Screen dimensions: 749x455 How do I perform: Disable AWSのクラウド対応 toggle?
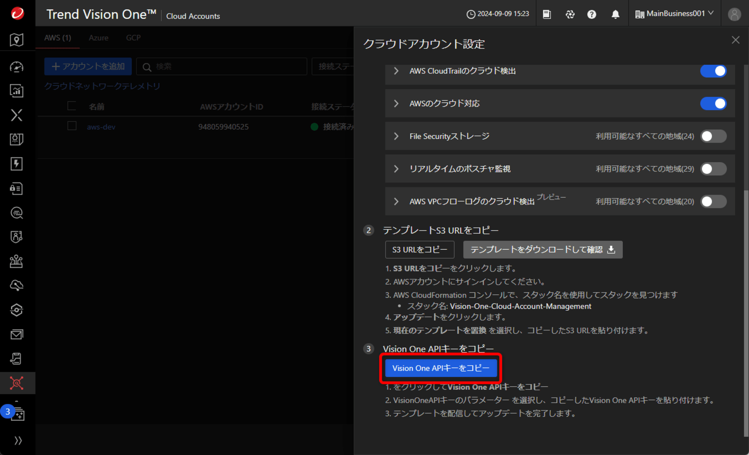[713, 103]
